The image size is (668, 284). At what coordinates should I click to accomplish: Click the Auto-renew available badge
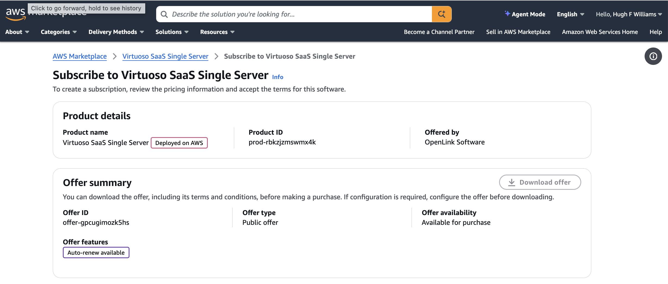pyautogui.click(x=96, y=253)
